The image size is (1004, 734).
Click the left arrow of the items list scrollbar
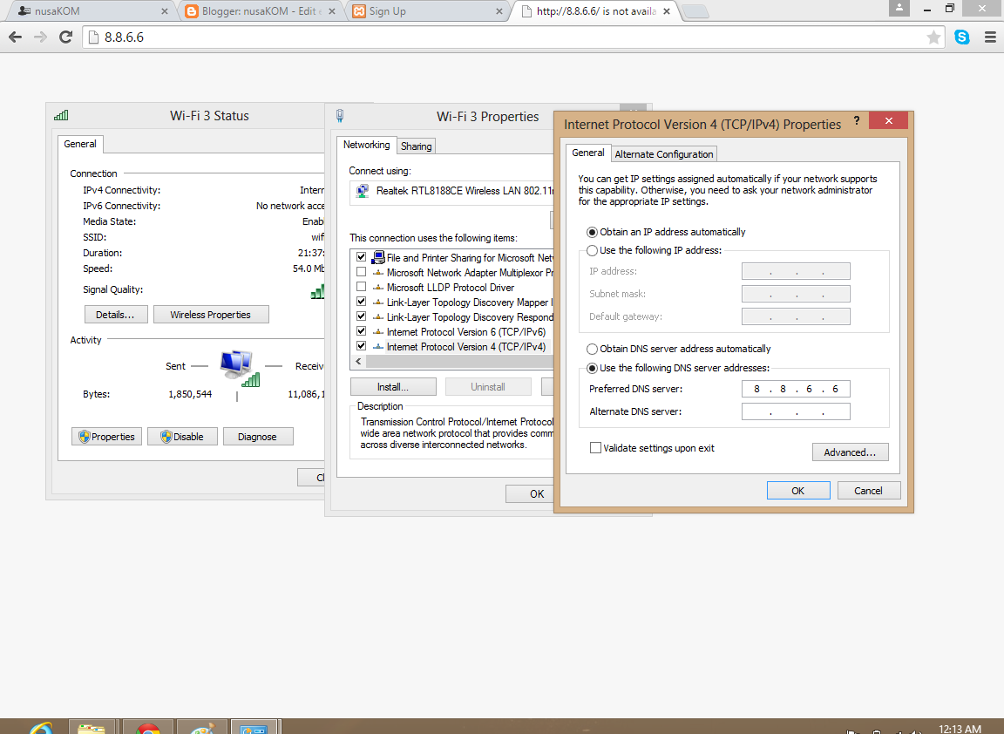[358, 362]
